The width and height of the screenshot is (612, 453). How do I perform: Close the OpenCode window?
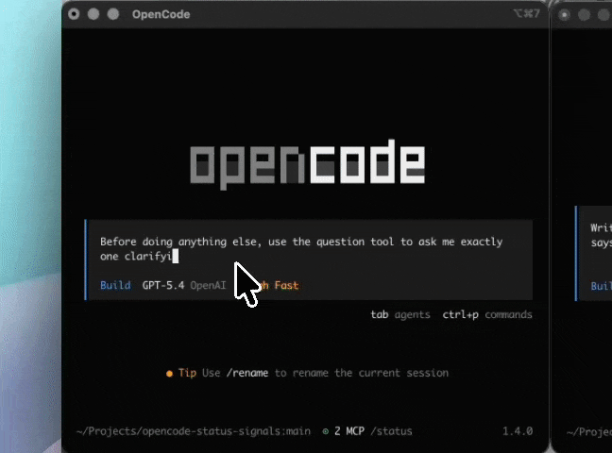click(74, 14)
